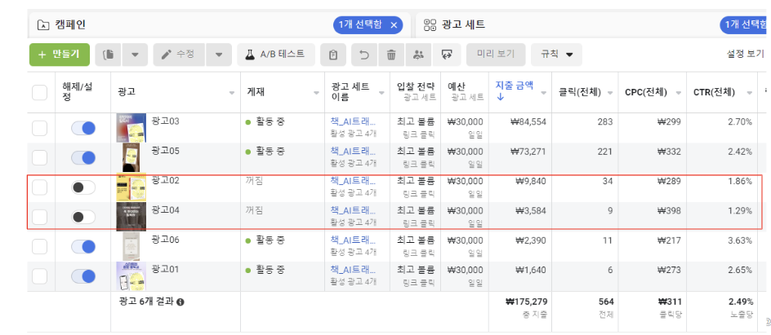
Task: Click the clipboard icon in toolbar
Action: click(x=333, y=55)
